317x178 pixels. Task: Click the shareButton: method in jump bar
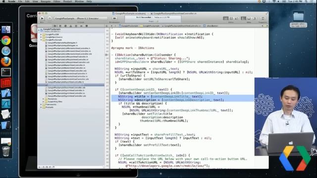point(211,26)
